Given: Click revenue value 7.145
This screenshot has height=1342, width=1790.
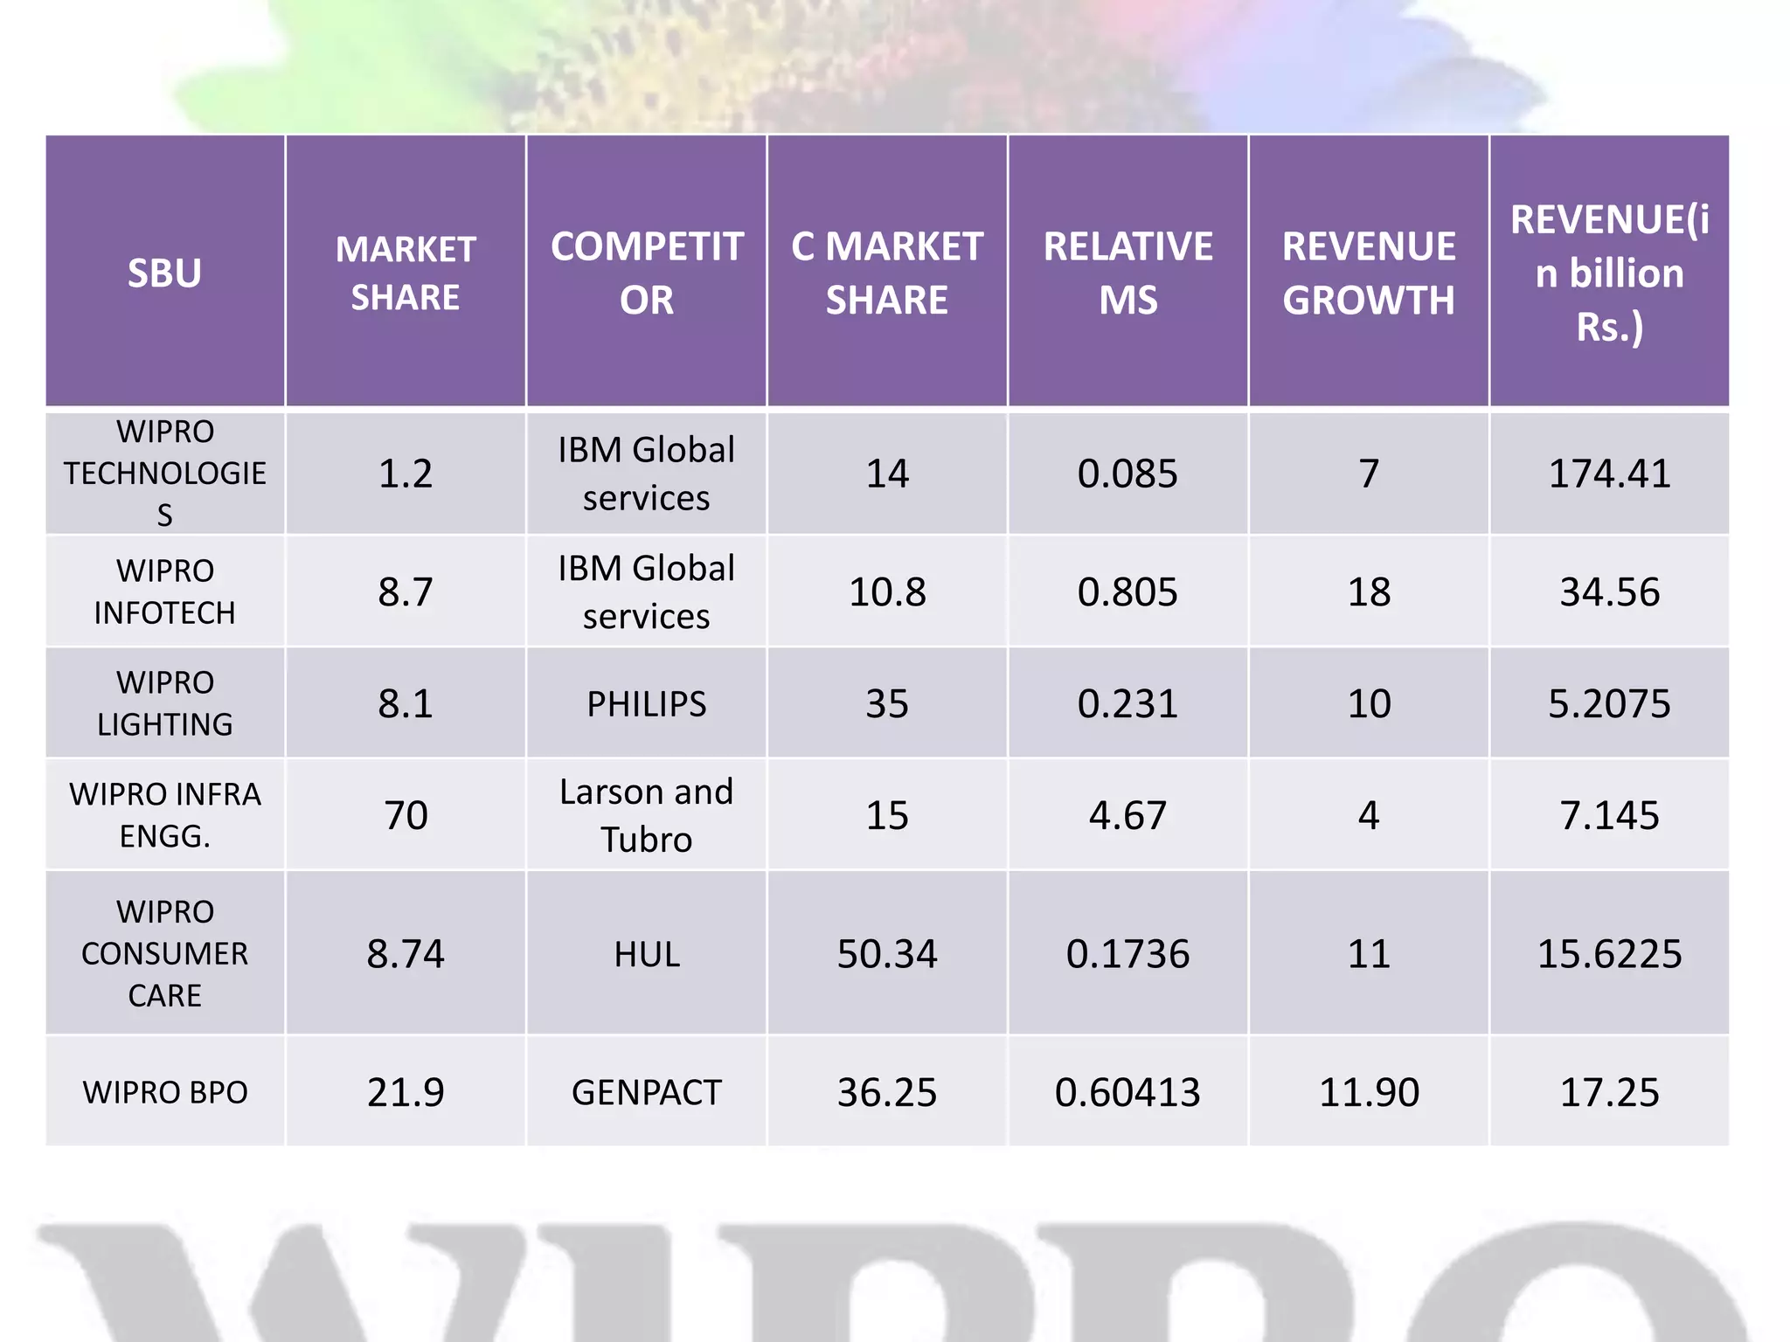Looking at the screenshot, I should [x=1610, y=815].
